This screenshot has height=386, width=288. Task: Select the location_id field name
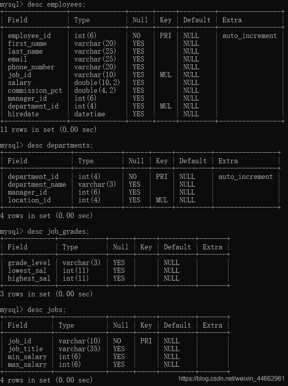pyautogui.click(x=29, y=200)
